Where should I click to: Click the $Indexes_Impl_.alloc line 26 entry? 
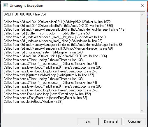(53, 41)
